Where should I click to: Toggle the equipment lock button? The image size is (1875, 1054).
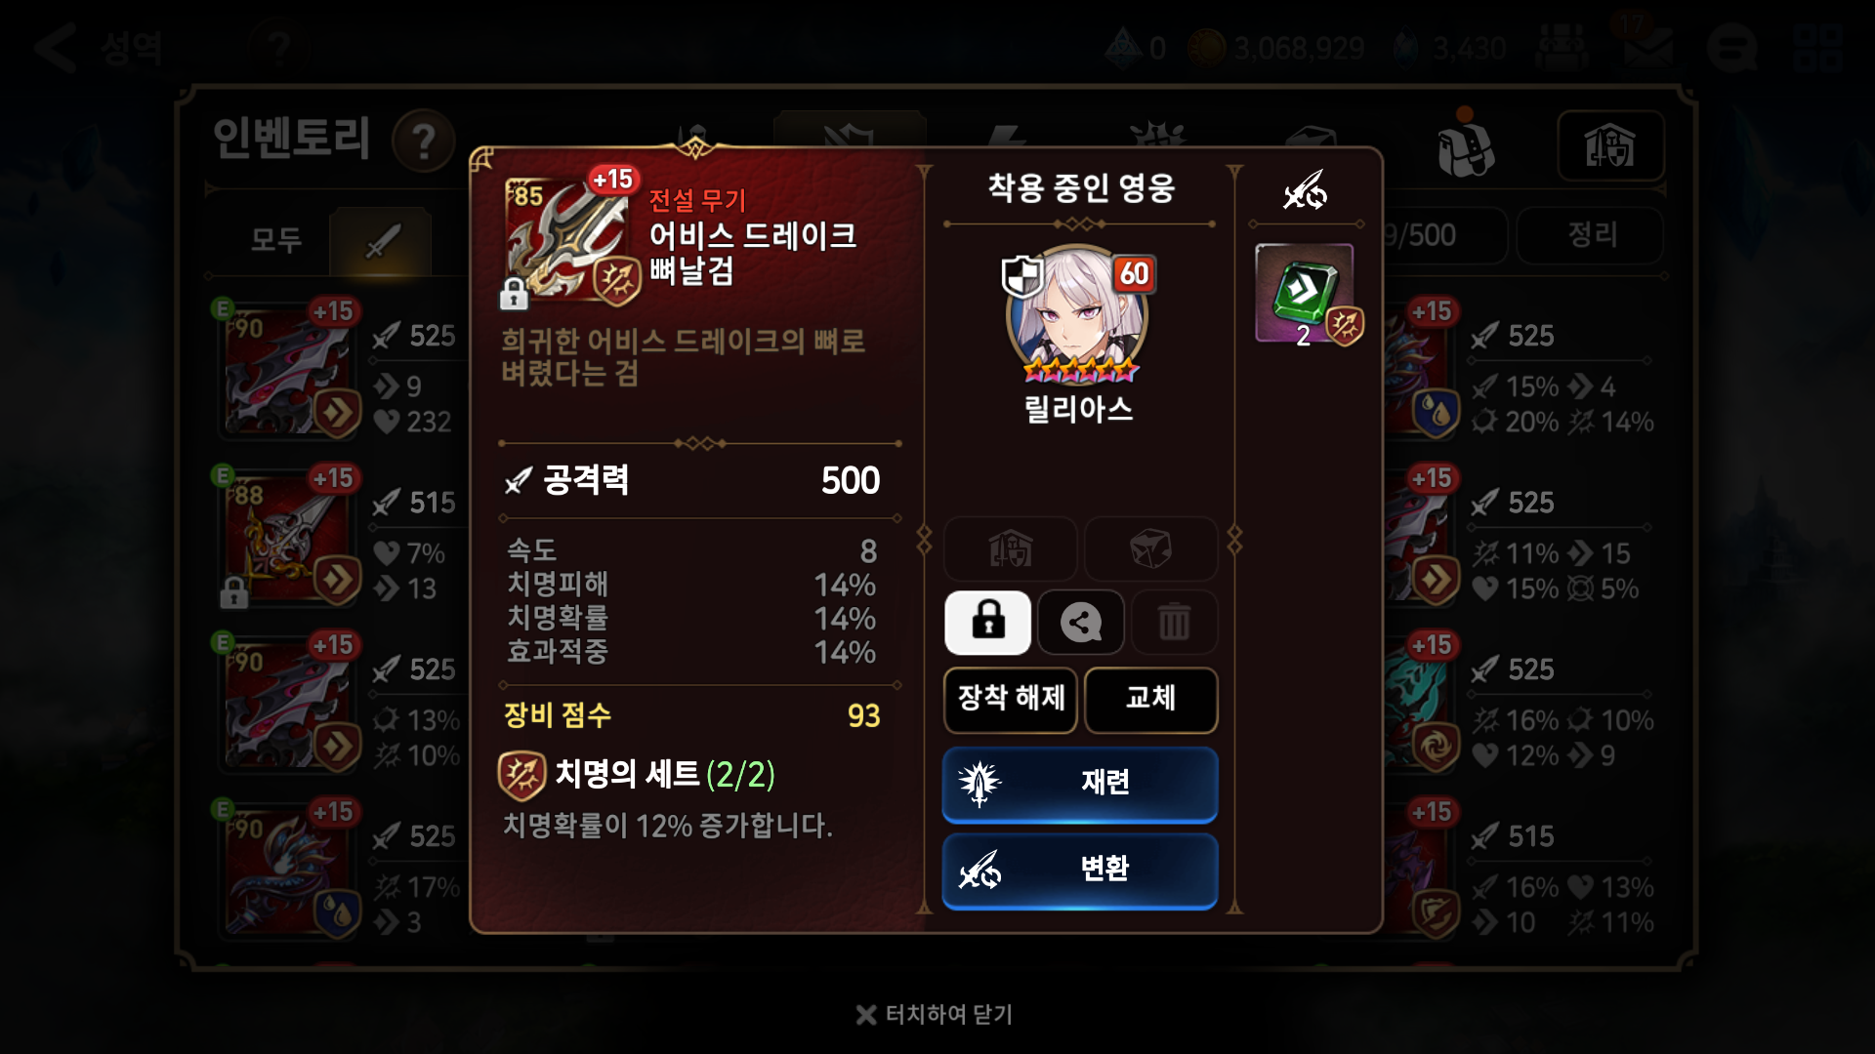pos(987,623)
